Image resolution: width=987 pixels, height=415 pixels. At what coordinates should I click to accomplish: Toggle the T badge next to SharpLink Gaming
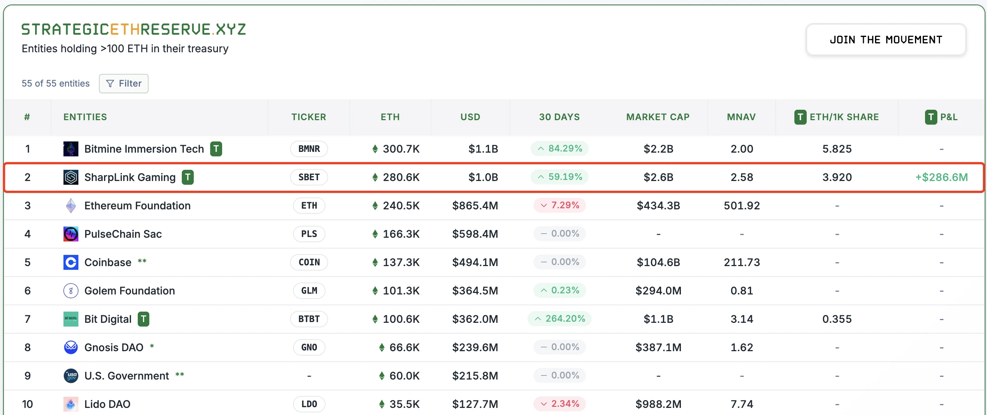pos(188,177)
